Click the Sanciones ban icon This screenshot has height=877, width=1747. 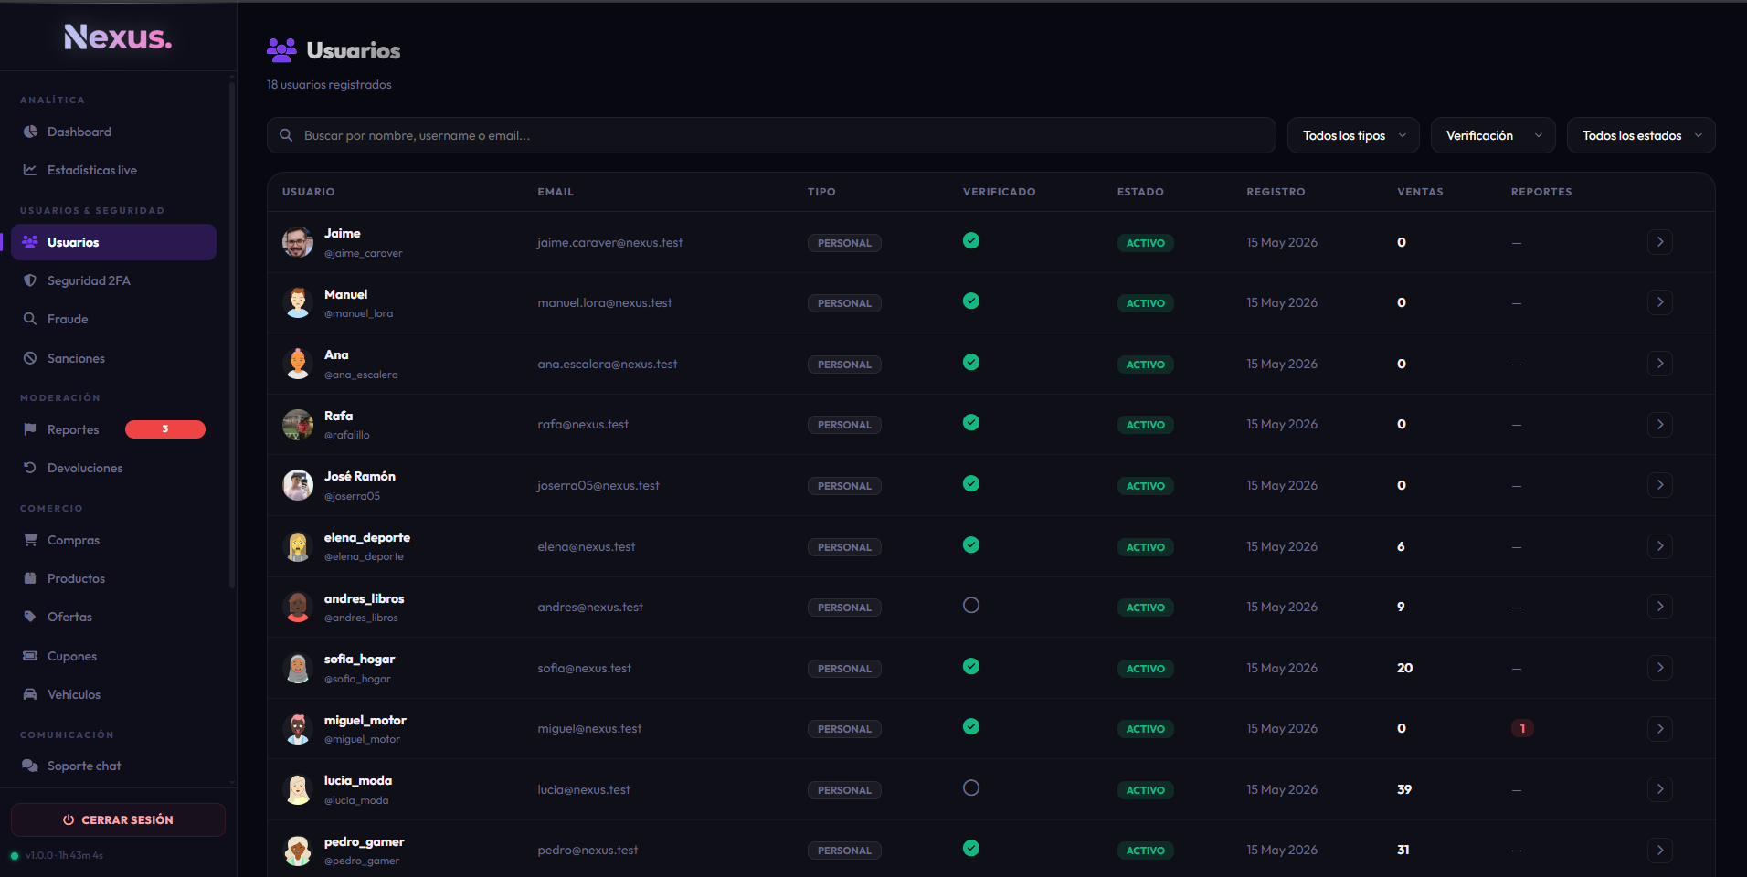coord(30,358)
